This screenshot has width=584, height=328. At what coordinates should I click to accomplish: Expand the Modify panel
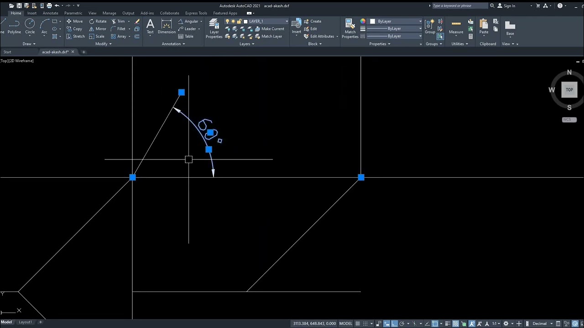point(104,44)
